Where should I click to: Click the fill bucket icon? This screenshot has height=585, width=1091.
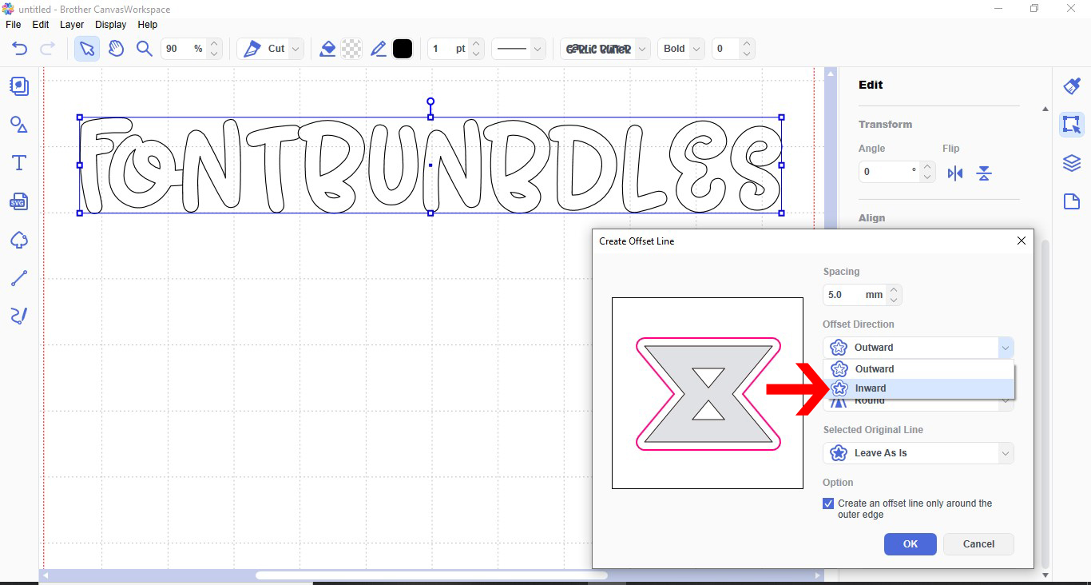[x=327, y=49]
